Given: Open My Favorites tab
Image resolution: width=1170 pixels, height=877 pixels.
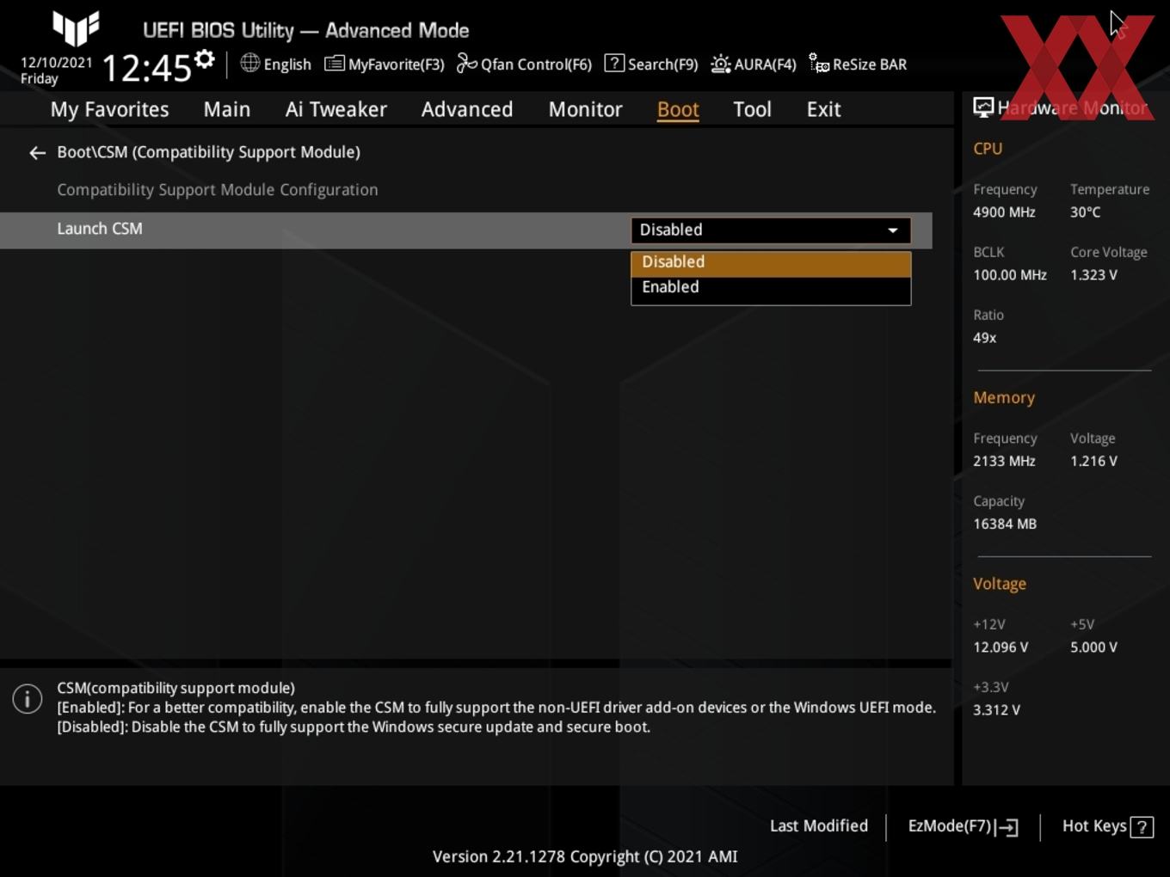Looking at the screenshot, I should tap(109, 109).
